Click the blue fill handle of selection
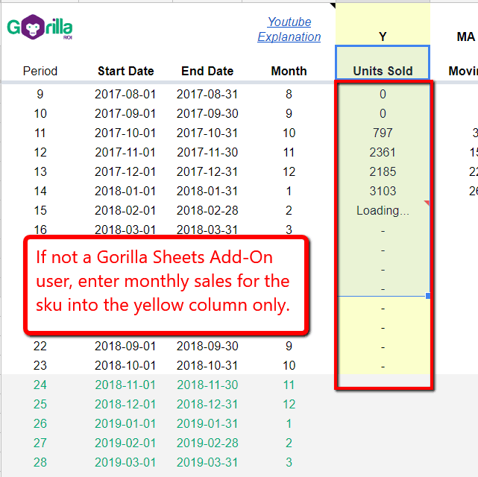This screenshot has height=477, width=478. coord(428,296)
